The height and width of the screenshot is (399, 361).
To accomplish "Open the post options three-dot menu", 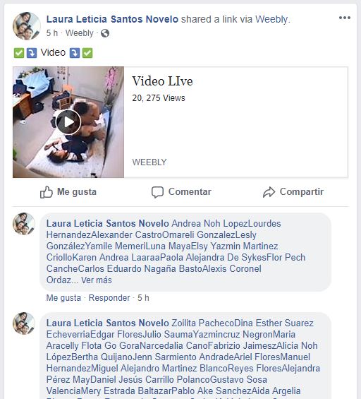I will 345,18.
